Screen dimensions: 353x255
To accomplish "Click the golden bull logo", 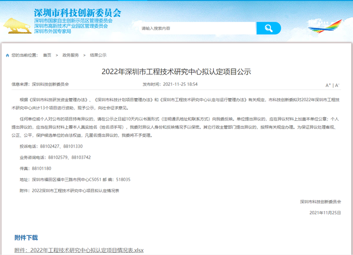I will (17, 26).
